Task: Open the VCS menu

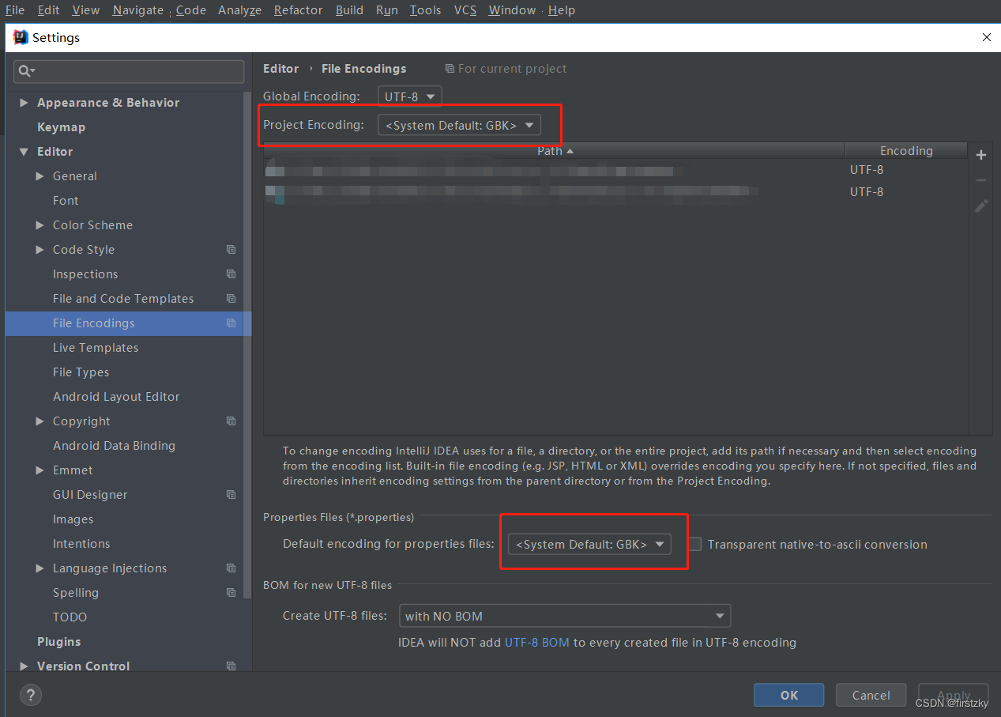Action: click(x=465, y=10)
